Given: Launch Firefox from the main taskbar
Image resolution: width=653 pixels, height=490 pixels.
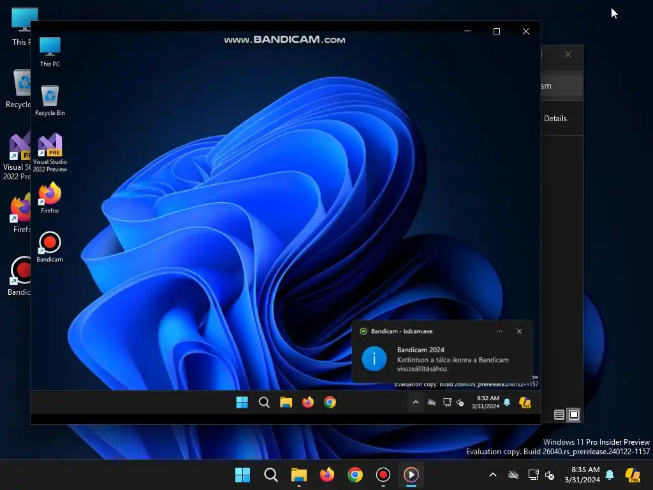Looking at the screenshot, I should tap(327, 475).
